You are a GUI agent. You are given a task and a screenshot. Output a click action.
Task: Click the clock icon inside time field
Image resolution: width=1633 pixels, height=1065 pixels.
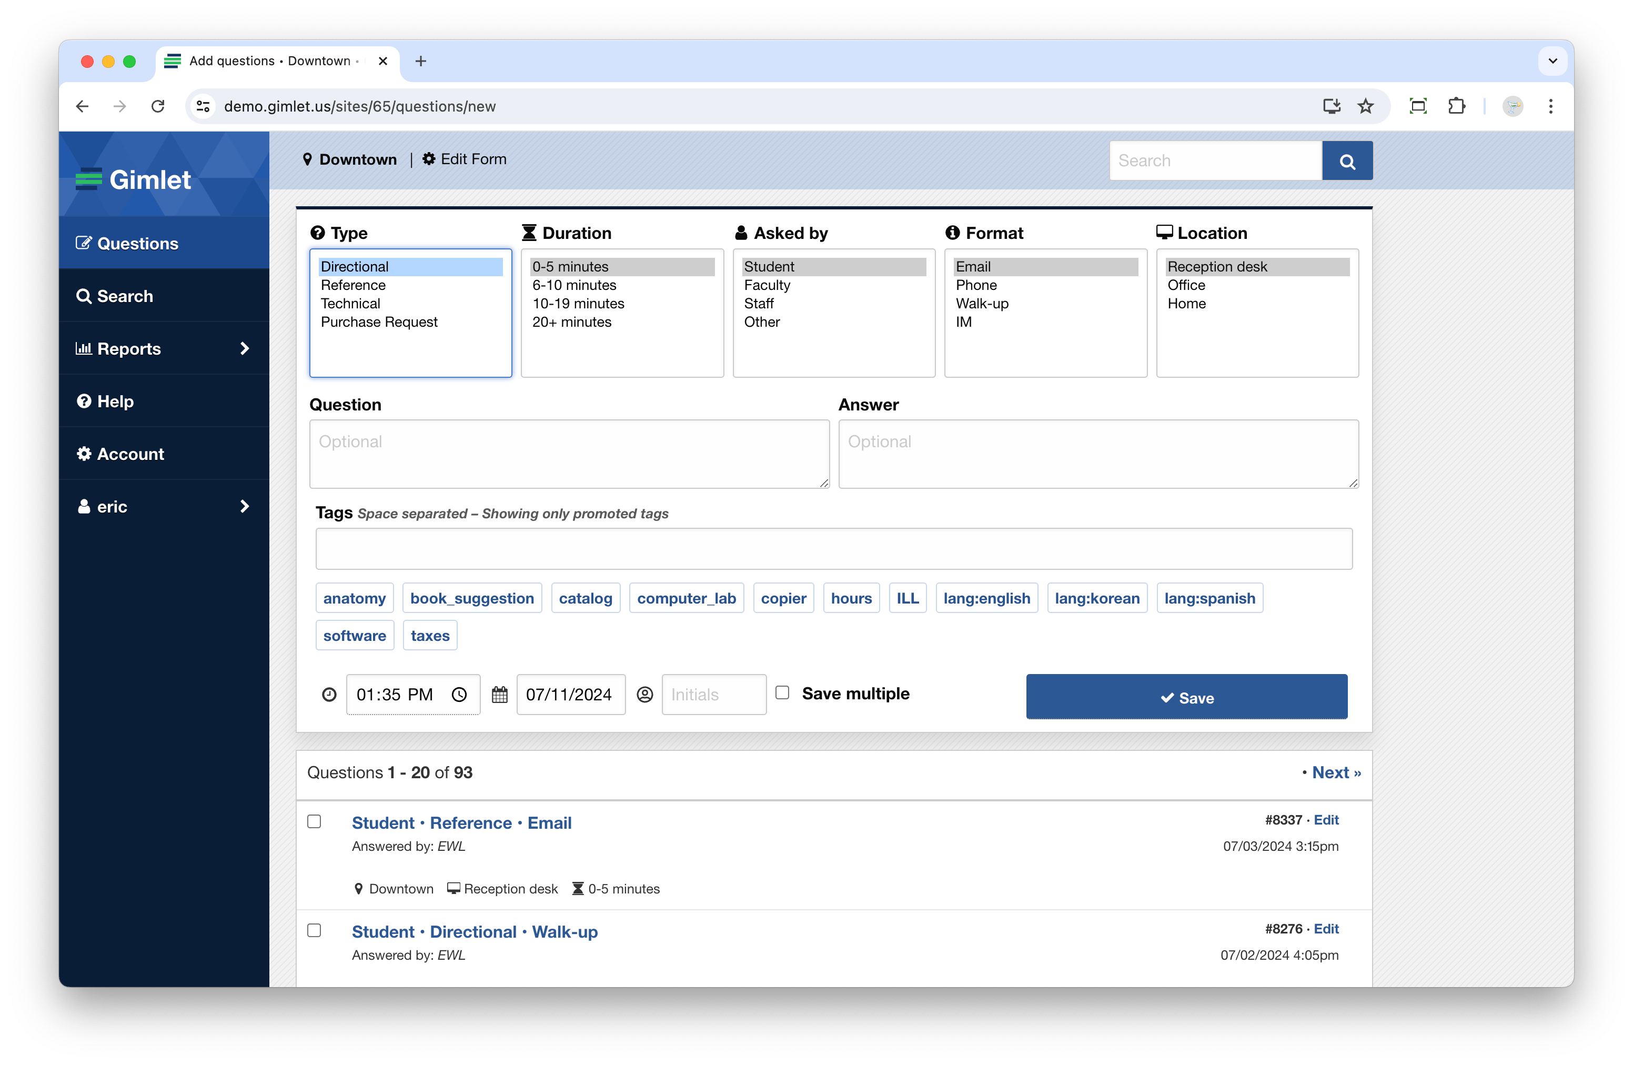[459, 695]
